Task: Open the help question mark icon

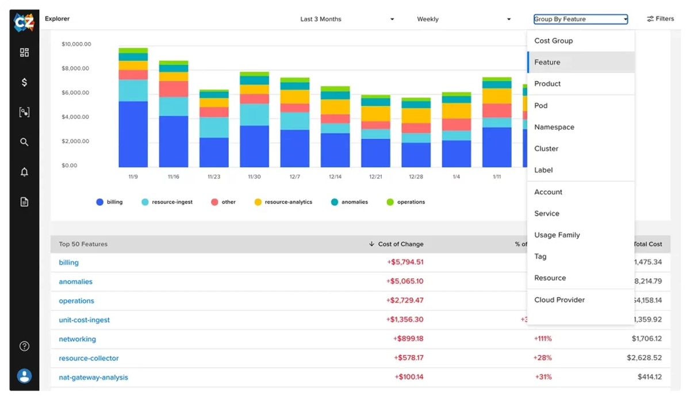Action: [x=24, y=346]
